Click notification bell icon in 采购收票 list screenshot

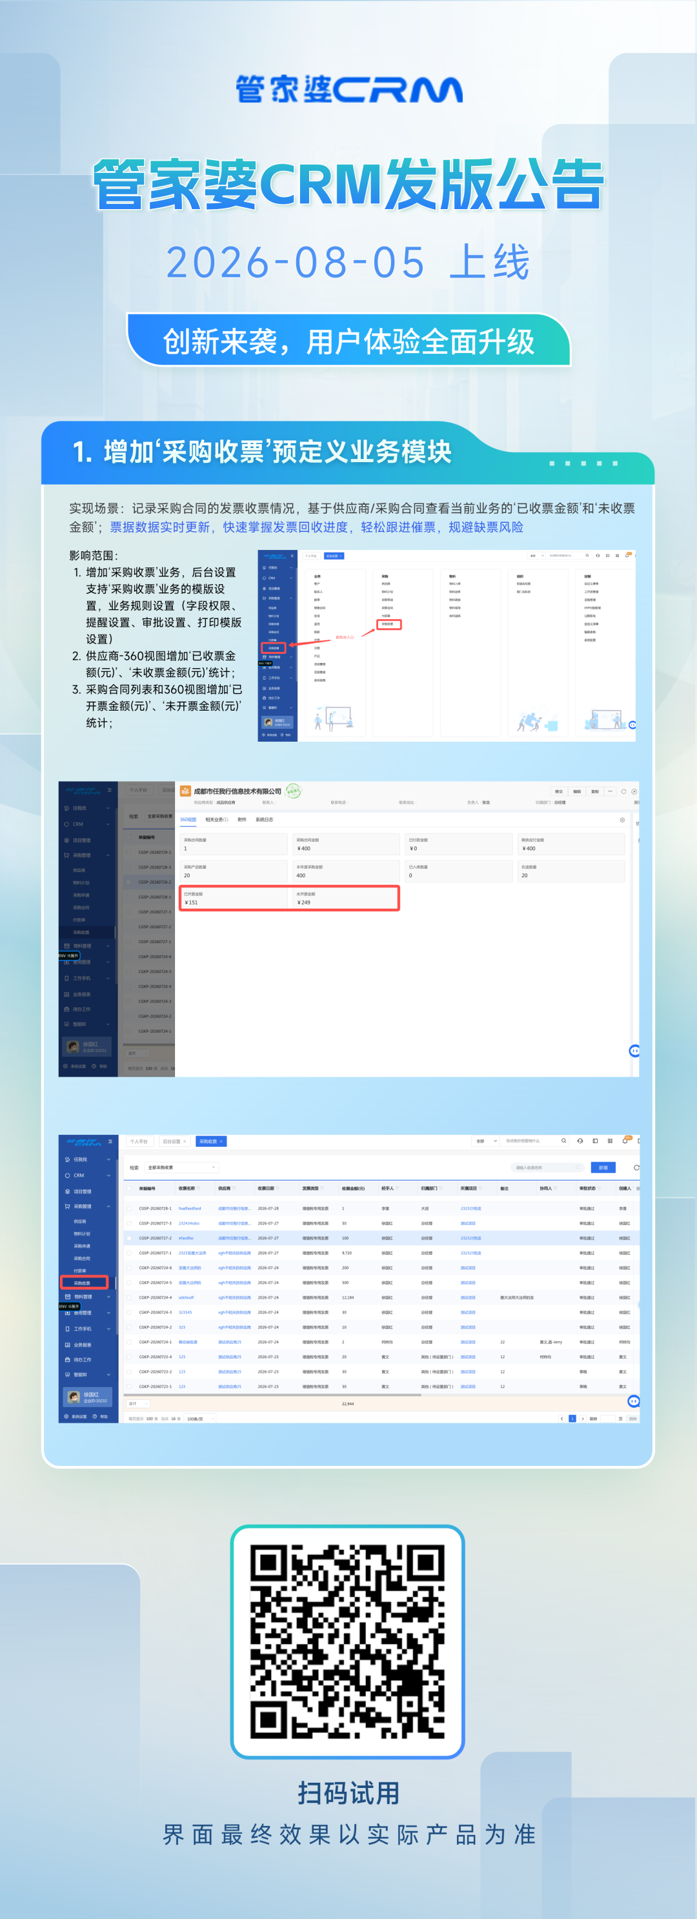pos(625,1141)
